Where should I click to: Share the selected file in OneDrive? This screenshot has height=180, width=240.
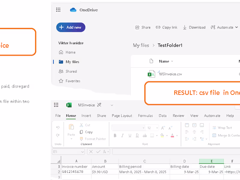pos(143,27)
